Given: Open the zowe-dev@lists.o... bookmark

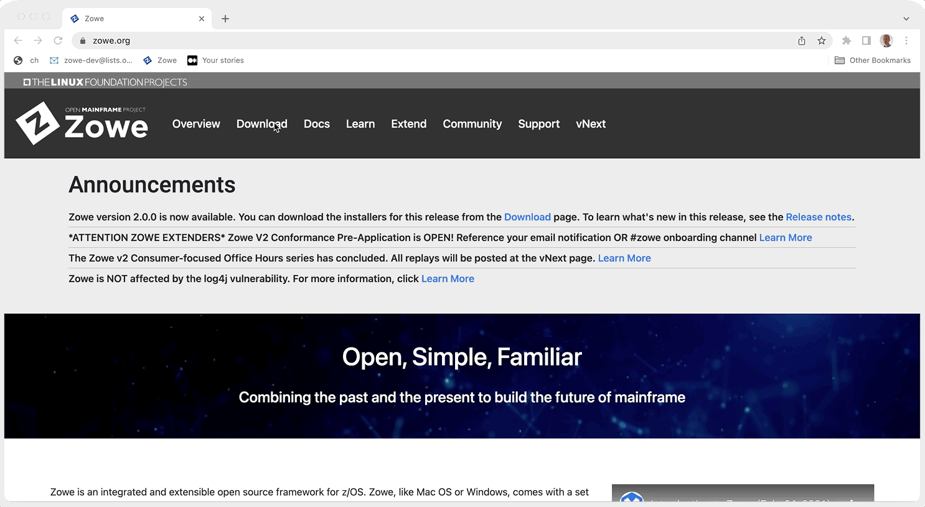Looking at the screenshot, I should point(91,60).
